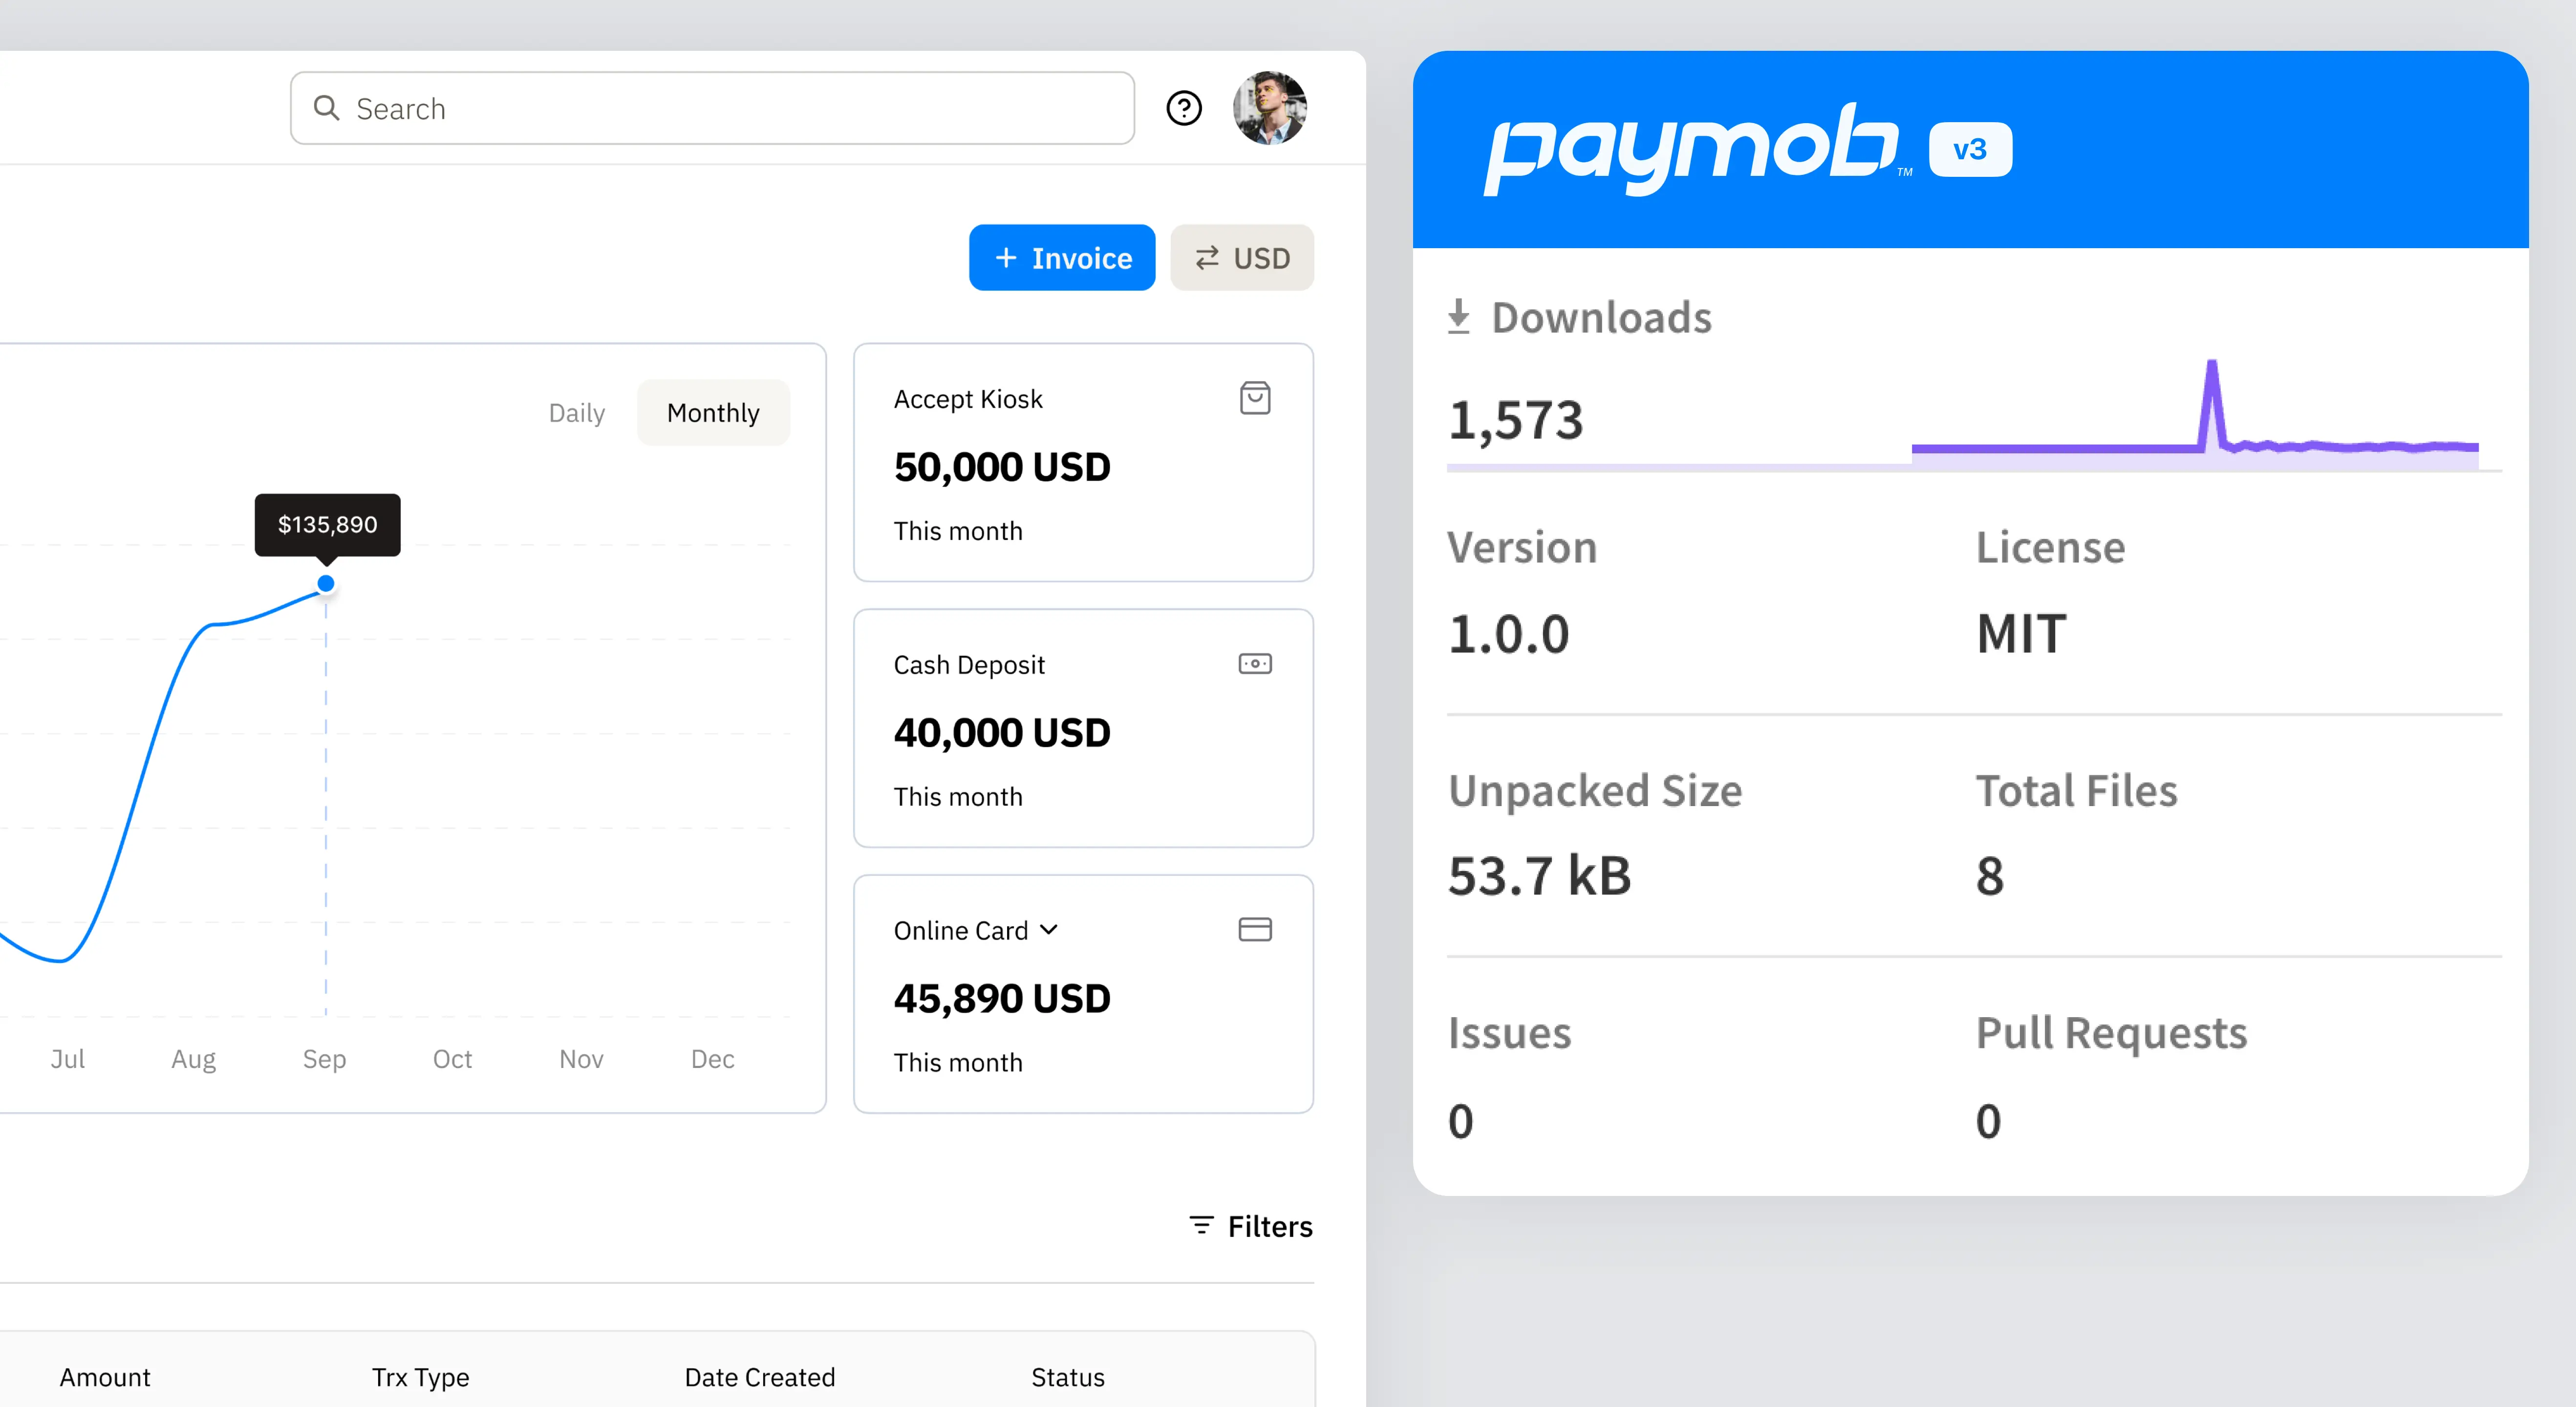The height and width of the screenshot is (1407, 2576).
Task: Click the Filters funnel icon
Action: coord(1201,1225)
